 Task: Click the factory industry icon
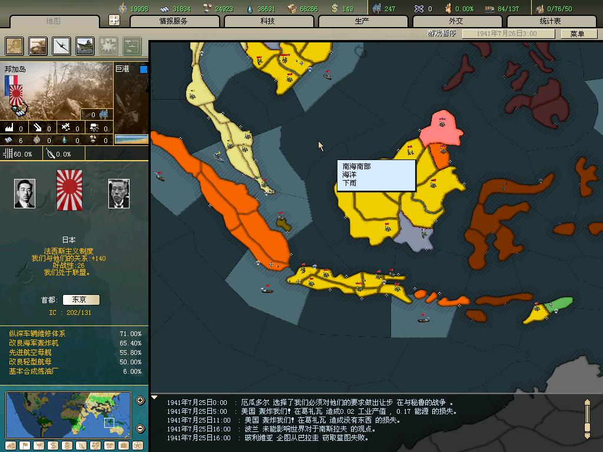9,128
